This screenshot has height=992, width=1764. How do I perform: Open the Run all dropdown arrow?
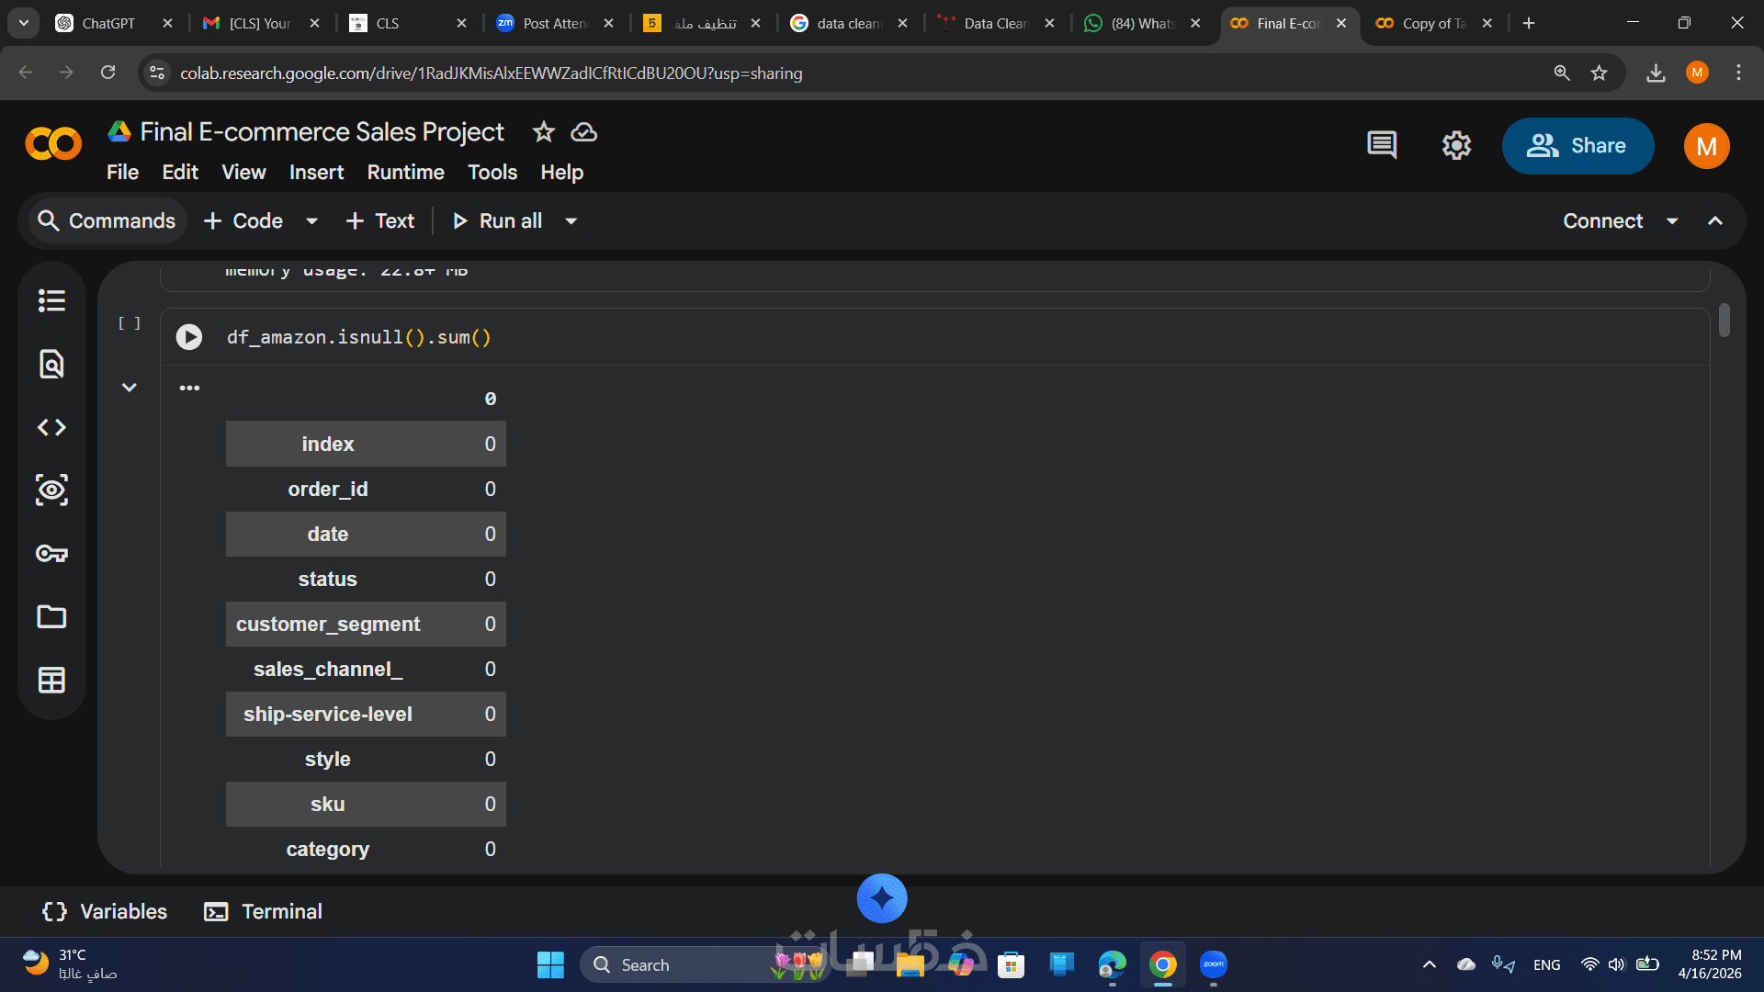coord(571,221)
